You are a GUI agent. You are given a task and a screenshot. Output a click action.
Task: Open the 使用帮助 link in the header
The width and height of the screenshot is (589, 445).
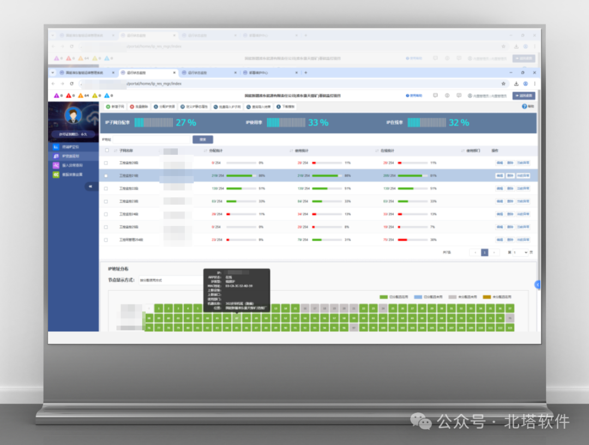point(414,96)
